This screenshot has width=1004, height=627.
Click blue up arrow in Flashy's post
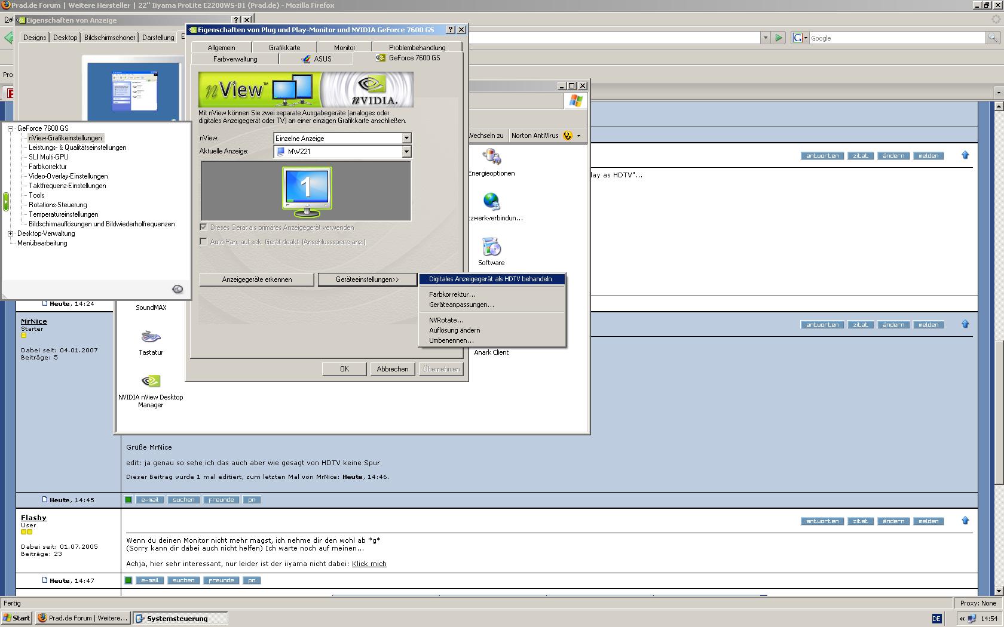coord(965,521)
